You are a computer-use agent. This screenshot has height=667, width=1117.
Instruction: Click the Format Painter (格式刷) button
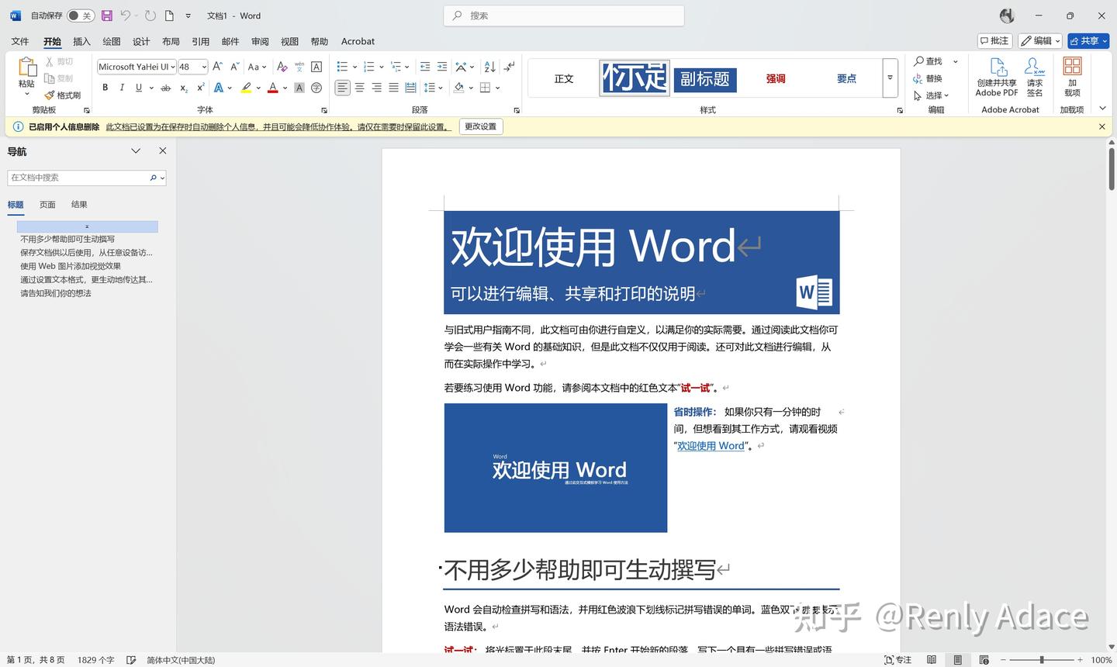[63, 95]
